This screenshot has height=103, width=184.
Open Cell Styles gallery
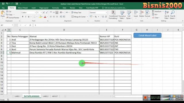(x=129, y=15)
